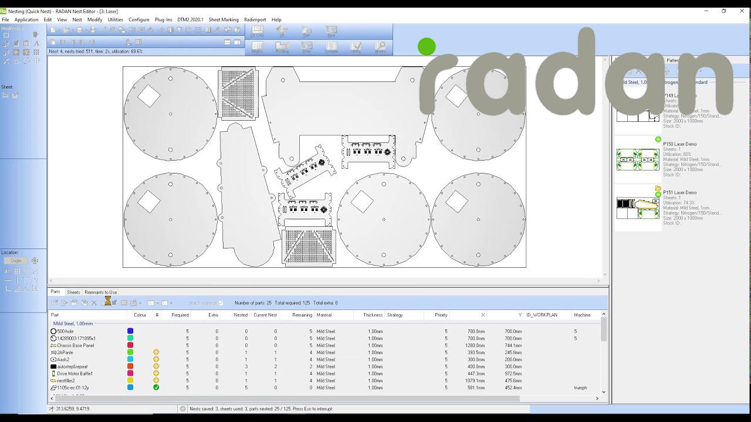
Task: Select the P151 Laser Demo nest thumbnail
Action: click(x=638, y=208)
